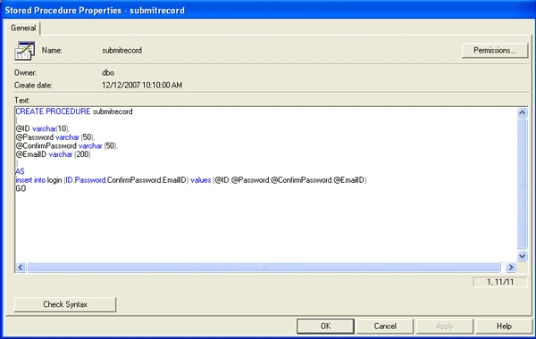
Task: Click the cursor position indicator 1, 11/11
Action: click(500, 282)
